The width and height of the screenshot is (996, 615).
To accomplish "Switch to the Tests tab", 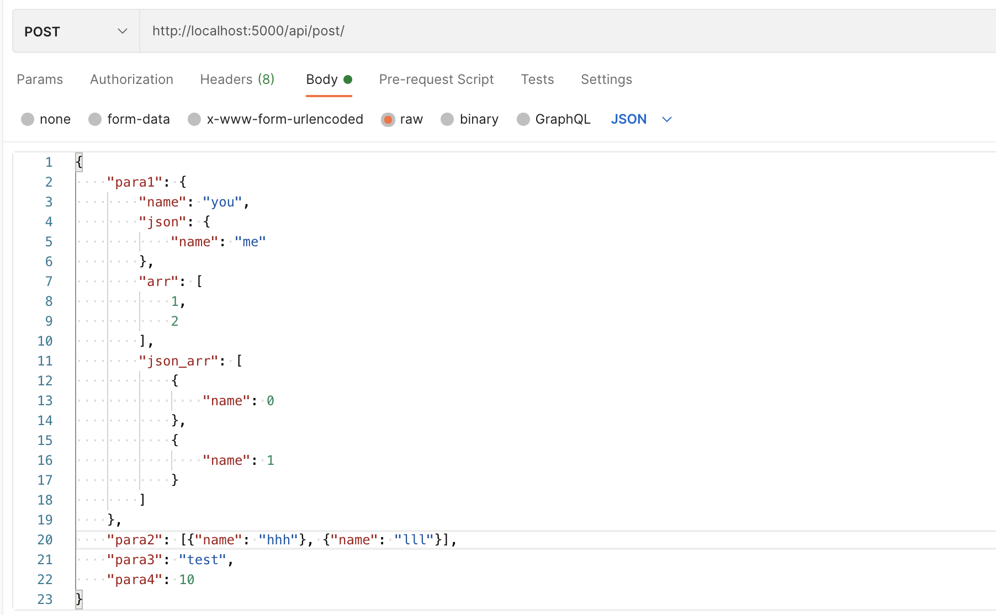I will (537, 79).
